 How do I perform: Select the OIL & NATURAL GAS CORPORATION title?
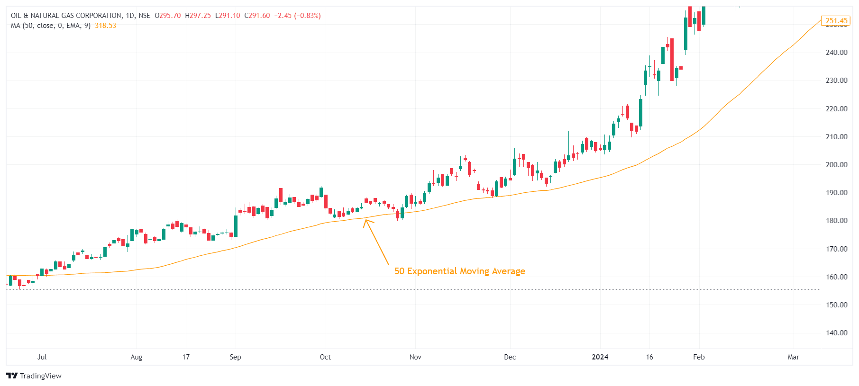tap(66, 16)
